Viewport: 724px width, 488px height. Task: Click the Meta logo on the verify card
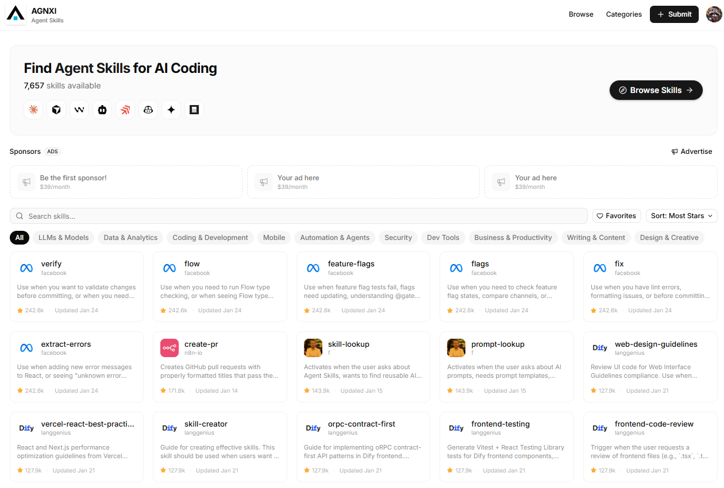pos(26,268)
